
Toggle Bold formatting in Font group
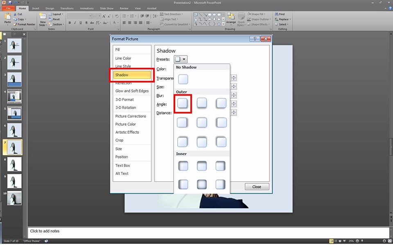70,23
